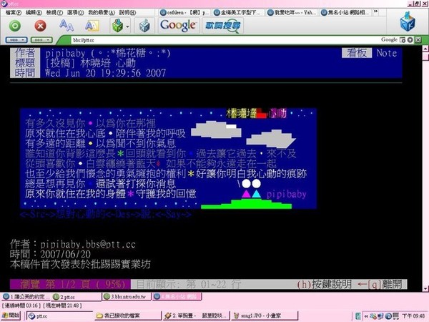Open the 選項 (Options) menu
The width and height of the screenshot is (429, 322).
click(x=75, y=12)
